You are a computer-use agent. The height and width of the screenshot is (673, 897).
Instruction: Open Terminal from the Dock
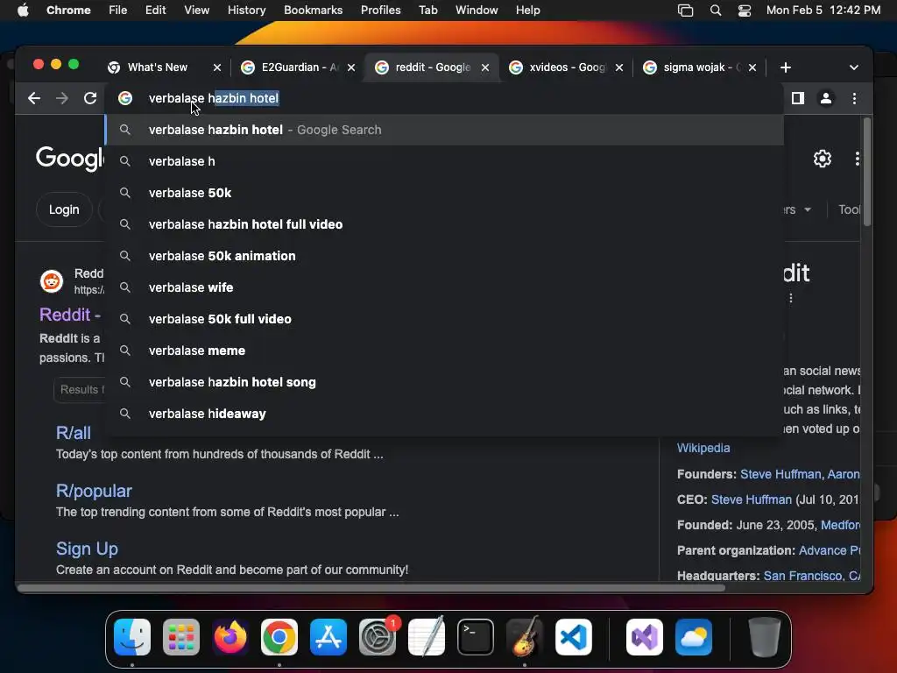coord(476,637)
